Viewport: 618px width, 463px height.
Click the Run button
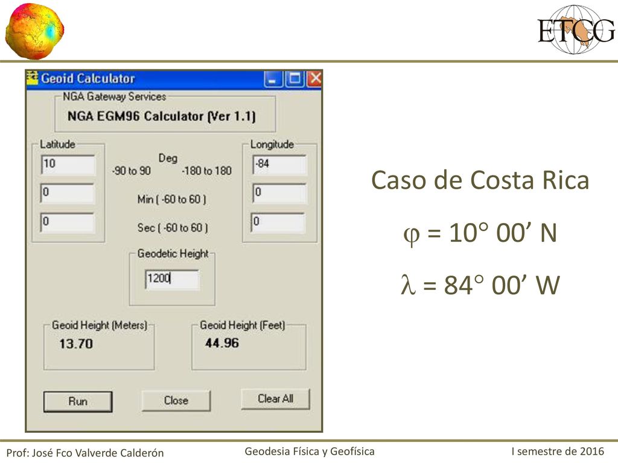point(78,402)
